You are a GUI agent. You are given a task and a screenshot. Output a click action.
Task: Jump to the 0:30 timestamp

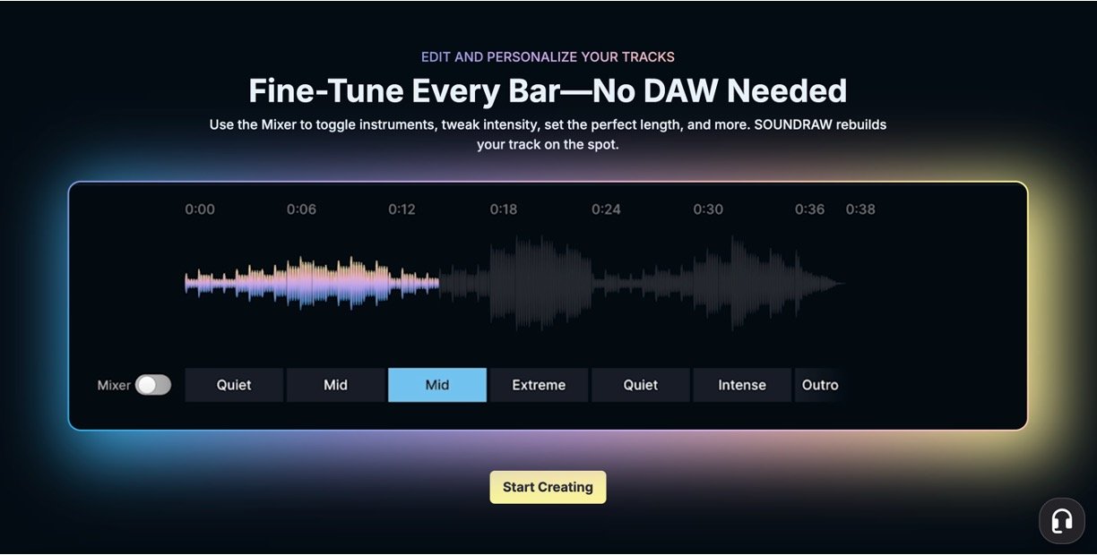point(708,209)
